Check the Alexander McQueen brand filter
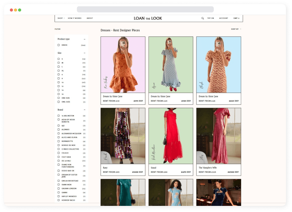This screenshot has height=212, width=292. [59, 134]
